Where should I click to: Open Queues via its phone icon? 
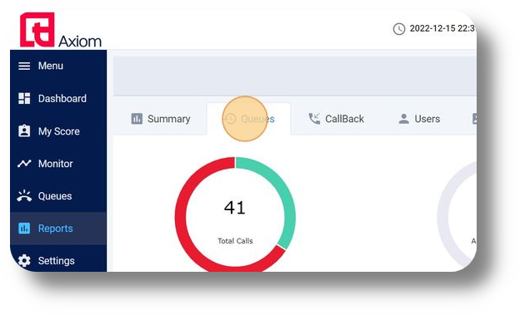click(x=24, y=196)
